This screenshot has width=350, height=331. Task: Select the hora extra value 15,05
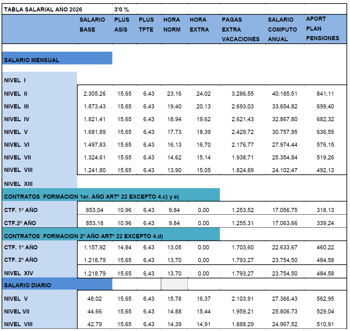pos(203,170)
